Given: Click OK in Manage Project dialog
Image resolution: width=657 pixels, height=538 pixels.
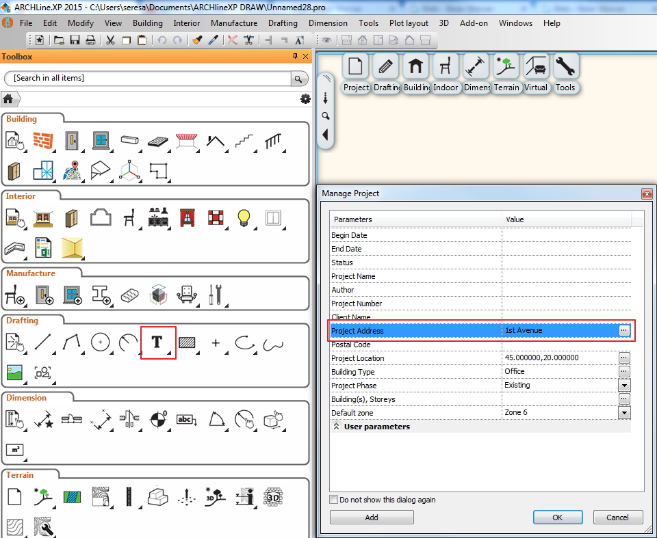Looking at the screenshot, I should tap(558, 517).
